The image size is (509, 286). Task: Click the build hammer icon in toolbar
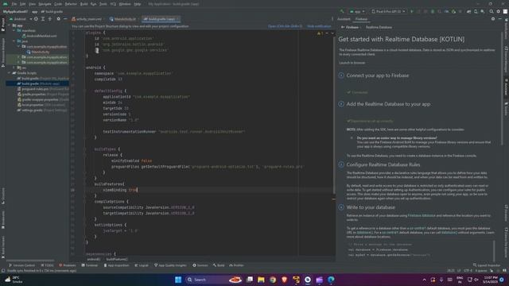click(x=342, y=11)
